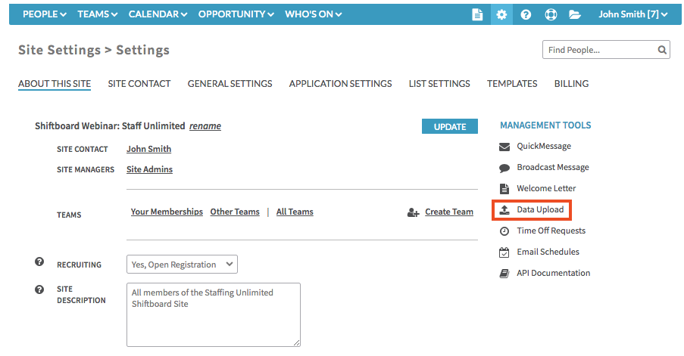Click the Time Off Requests clock icon

pos(504,231)
